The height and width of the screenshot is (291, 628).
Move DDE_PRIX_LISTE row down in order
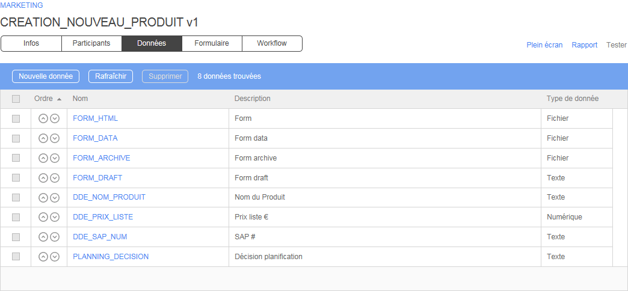[55, 217]
